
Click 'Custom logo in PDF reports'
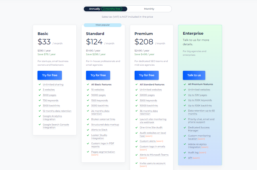(x=103, y=145)
